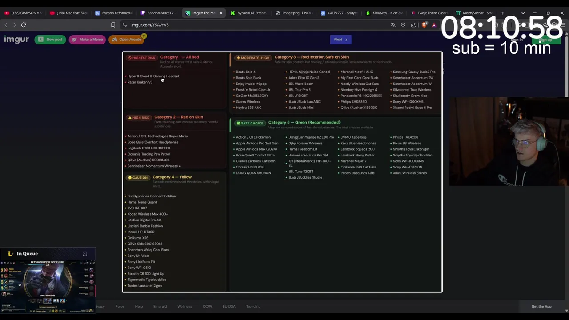Click 'Sony WH-1000XM5' in Safe Choice list
Screen dimensions: 569x320
pos(409,161)
